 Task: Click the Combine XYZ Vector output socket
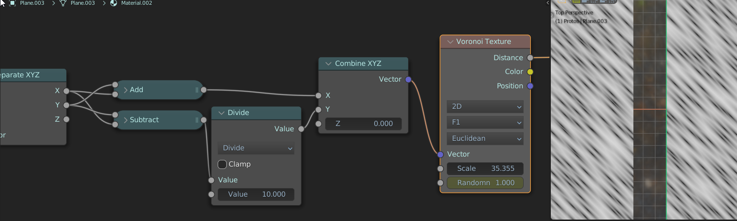point(408,79)
